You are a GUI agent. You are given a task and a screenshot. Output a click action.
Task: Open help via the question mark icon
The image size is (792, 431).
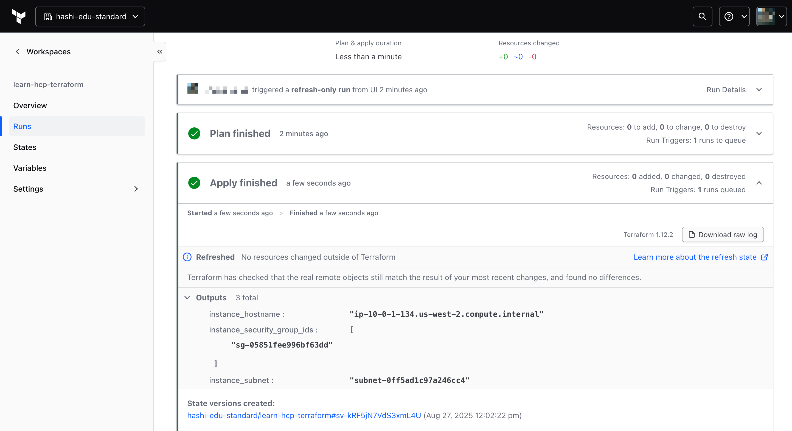coord(729,16)
